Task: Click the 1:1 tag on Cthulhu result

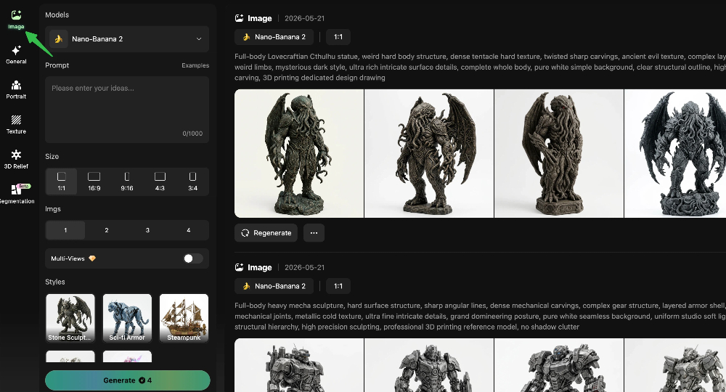Action: pos(338,37)
